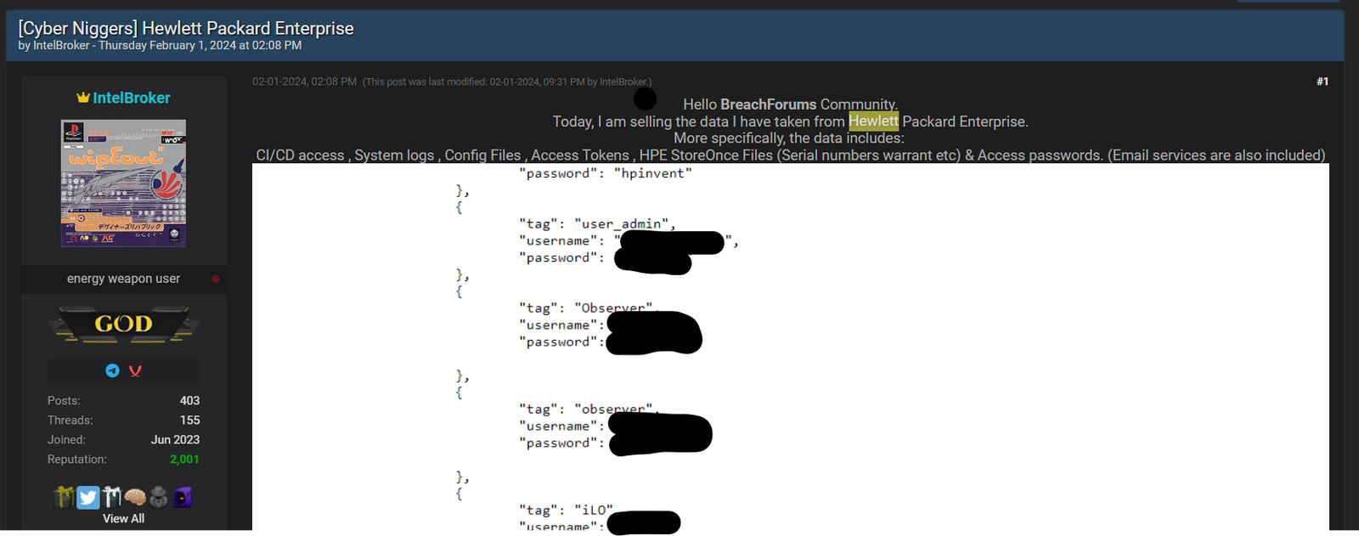Open the Telegram contact icon
This screenshot has height=536, width=1359.
click(x=112, y=370)
